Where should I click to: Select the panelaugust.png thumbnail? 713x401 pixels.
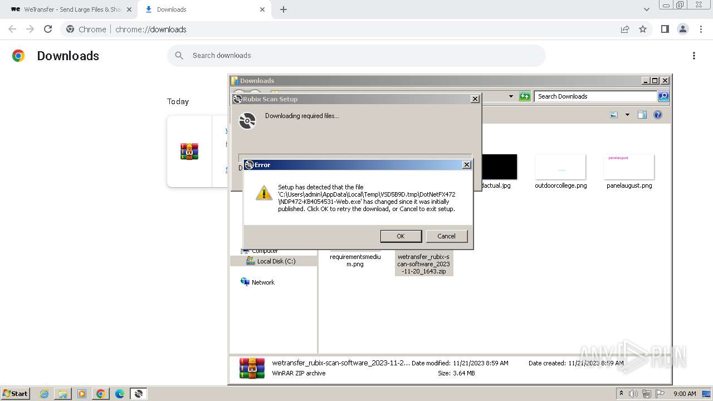[629, 167]
